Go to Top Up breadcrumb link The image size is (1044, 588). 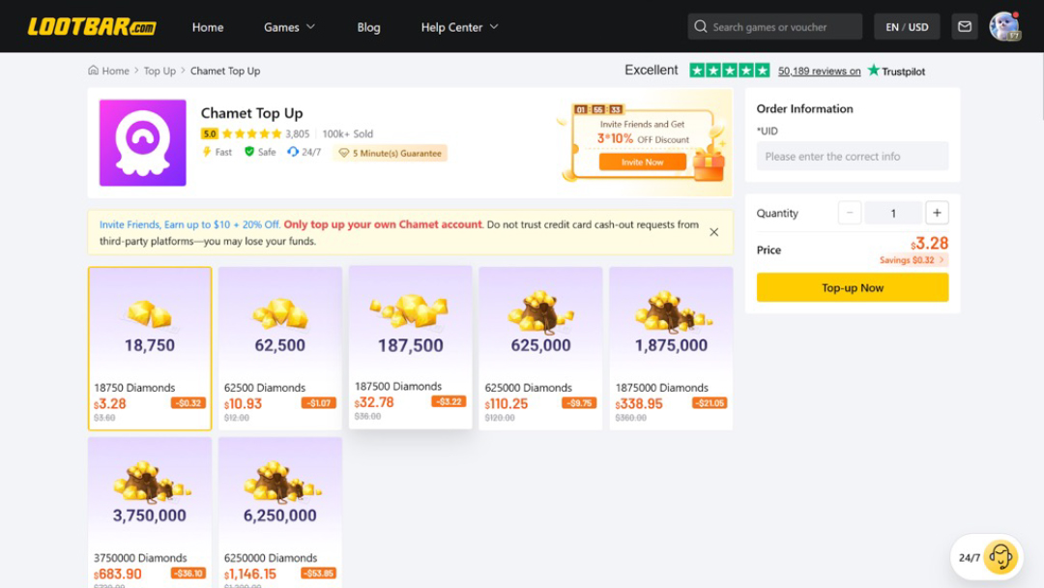coord(159,71)
